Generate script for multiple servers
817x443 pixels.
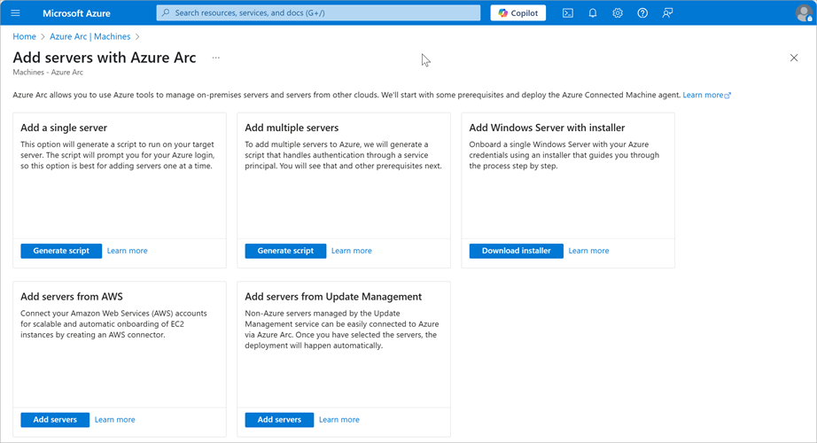click(x=285, y=251)
